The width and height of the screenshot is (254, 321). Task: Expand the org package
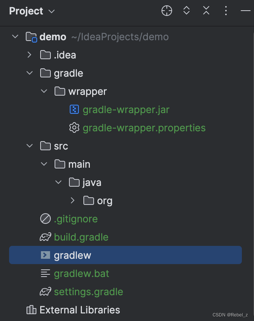click(72, 200)
